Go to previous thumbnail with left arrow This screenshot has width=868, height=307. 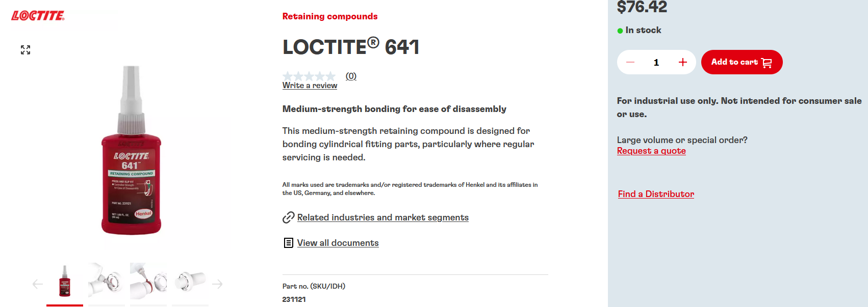[38, 284]
